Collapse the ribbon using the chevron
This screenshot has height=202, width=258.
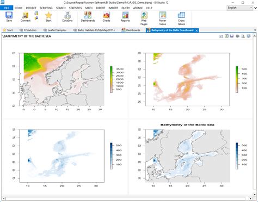pyautogui.click(x=255, y=8)
